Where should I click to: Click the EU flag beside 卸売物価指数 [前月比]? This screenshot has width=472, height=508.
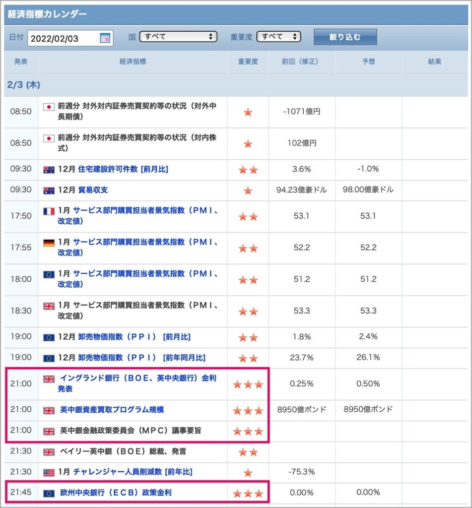[x=49, y=337]
